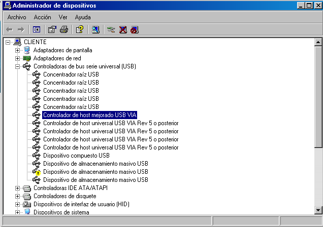Select Dispositivos de sistema label
Image resolution: width=323 pixels, height=227 pixels.
[x=61, y=212]
